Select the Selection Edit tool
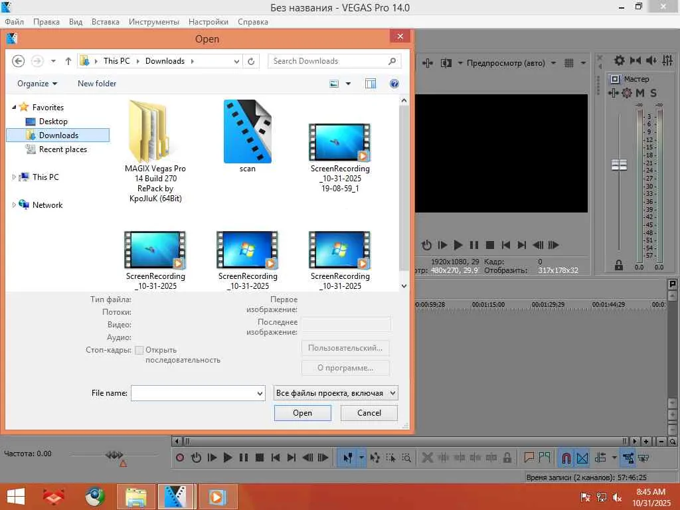680x510 pixels. click(x=390, y=458)
